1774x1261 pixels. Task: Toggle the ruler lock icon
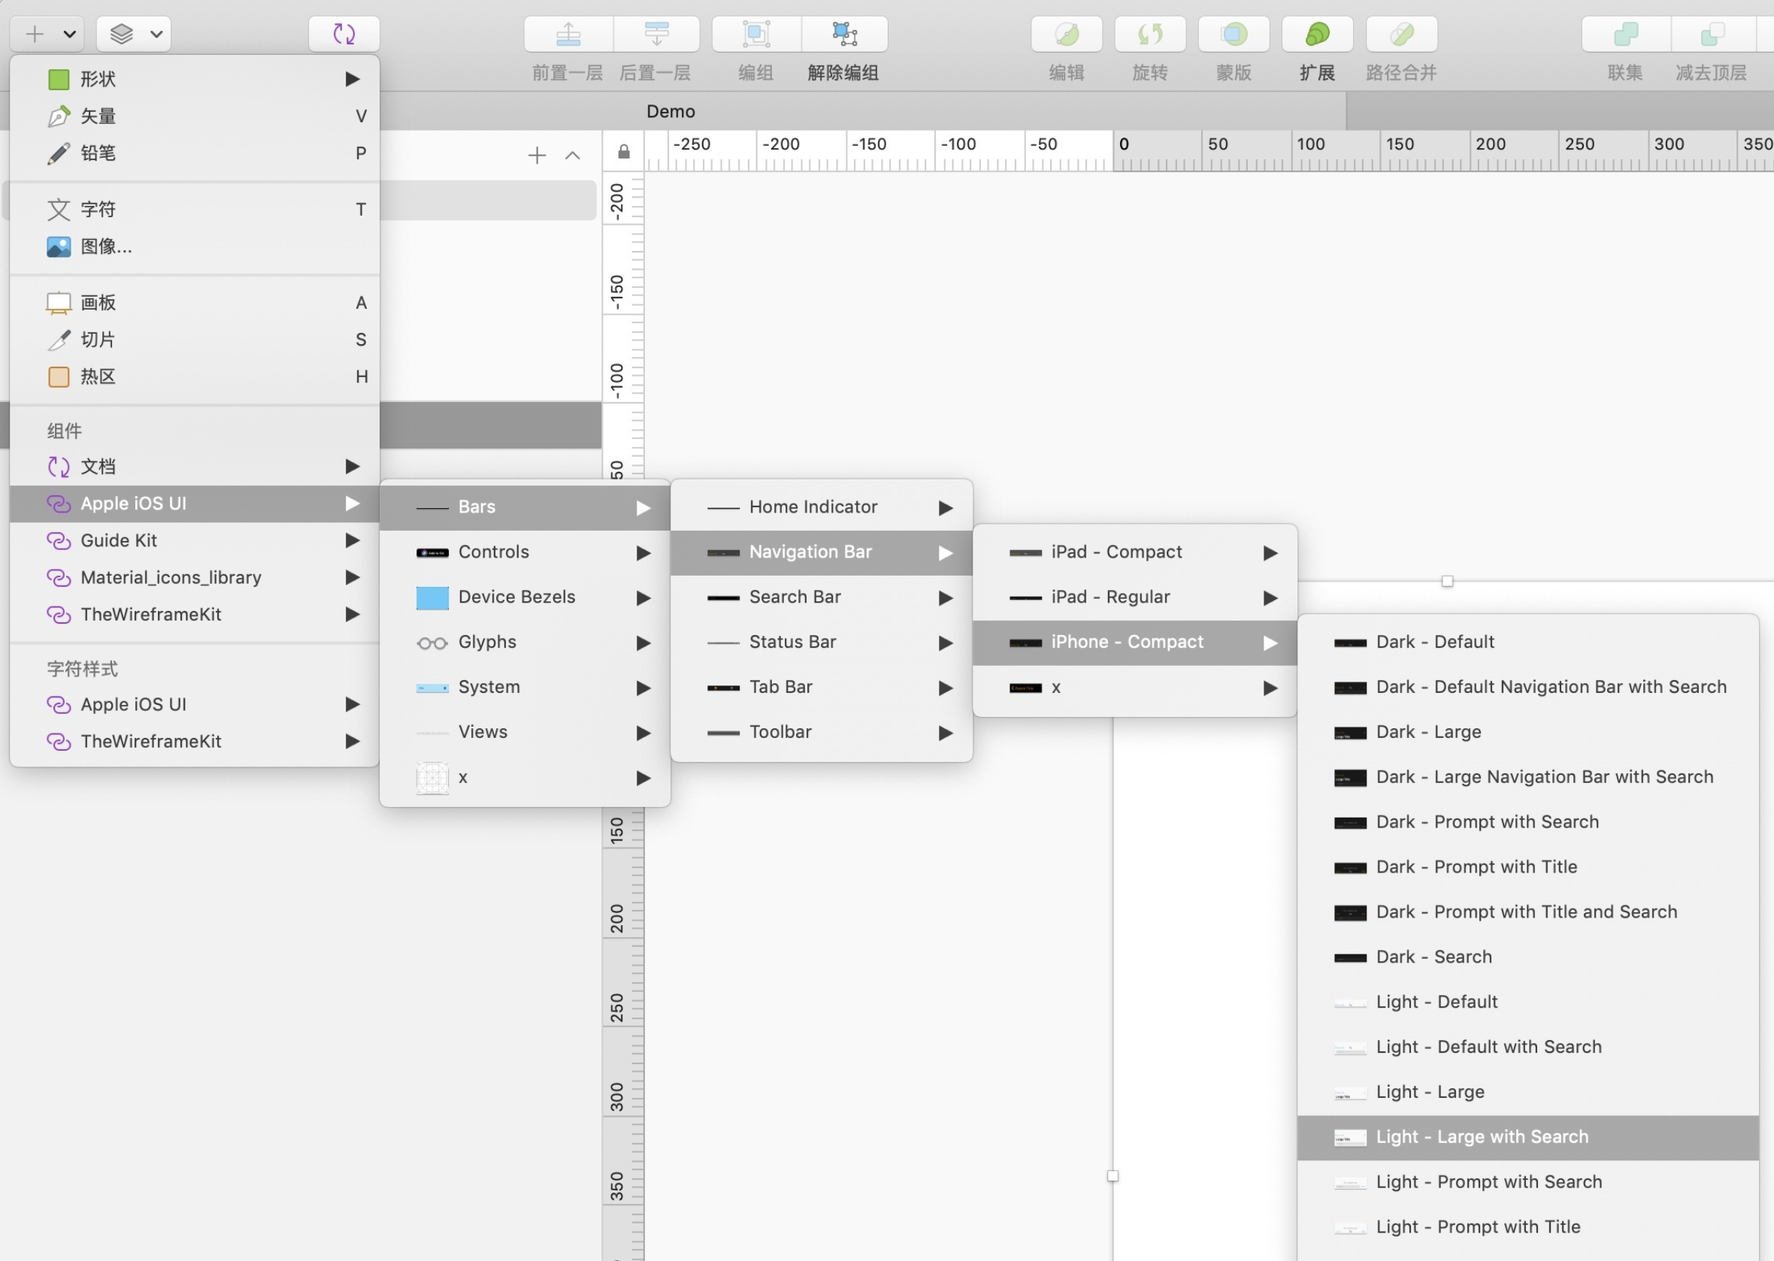tap(623, 151)
